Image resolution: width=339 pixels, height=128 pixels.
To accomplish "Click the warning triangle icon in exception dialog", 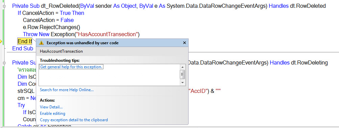I will click(x=41, y=43).
